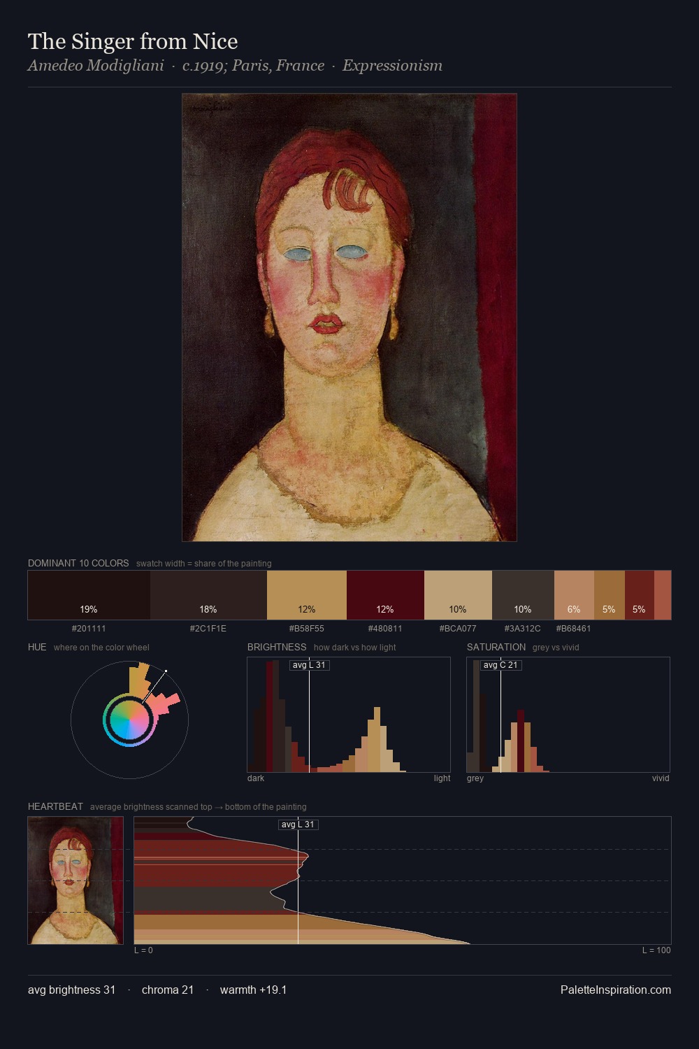
Task: Click 'c.1919; Paris, France' text
Action: pos(253,66)
